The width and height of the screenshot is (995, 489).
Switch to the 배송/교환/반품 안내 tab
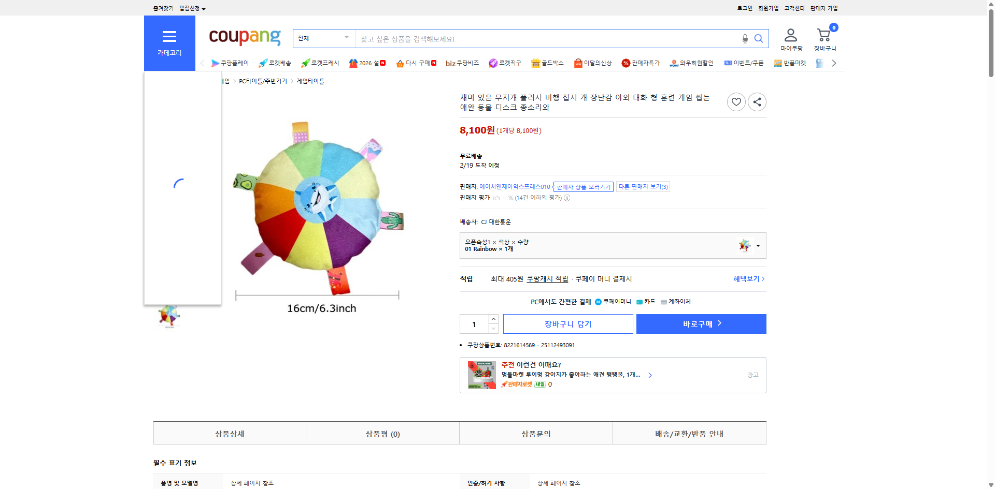click(x=689, y=433)
